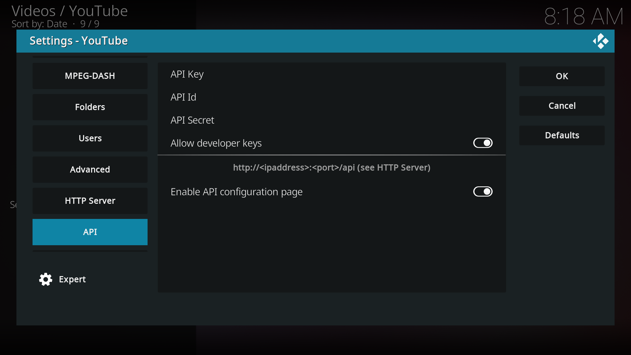Open the MPEG-DASH settings category

(90, 76)
